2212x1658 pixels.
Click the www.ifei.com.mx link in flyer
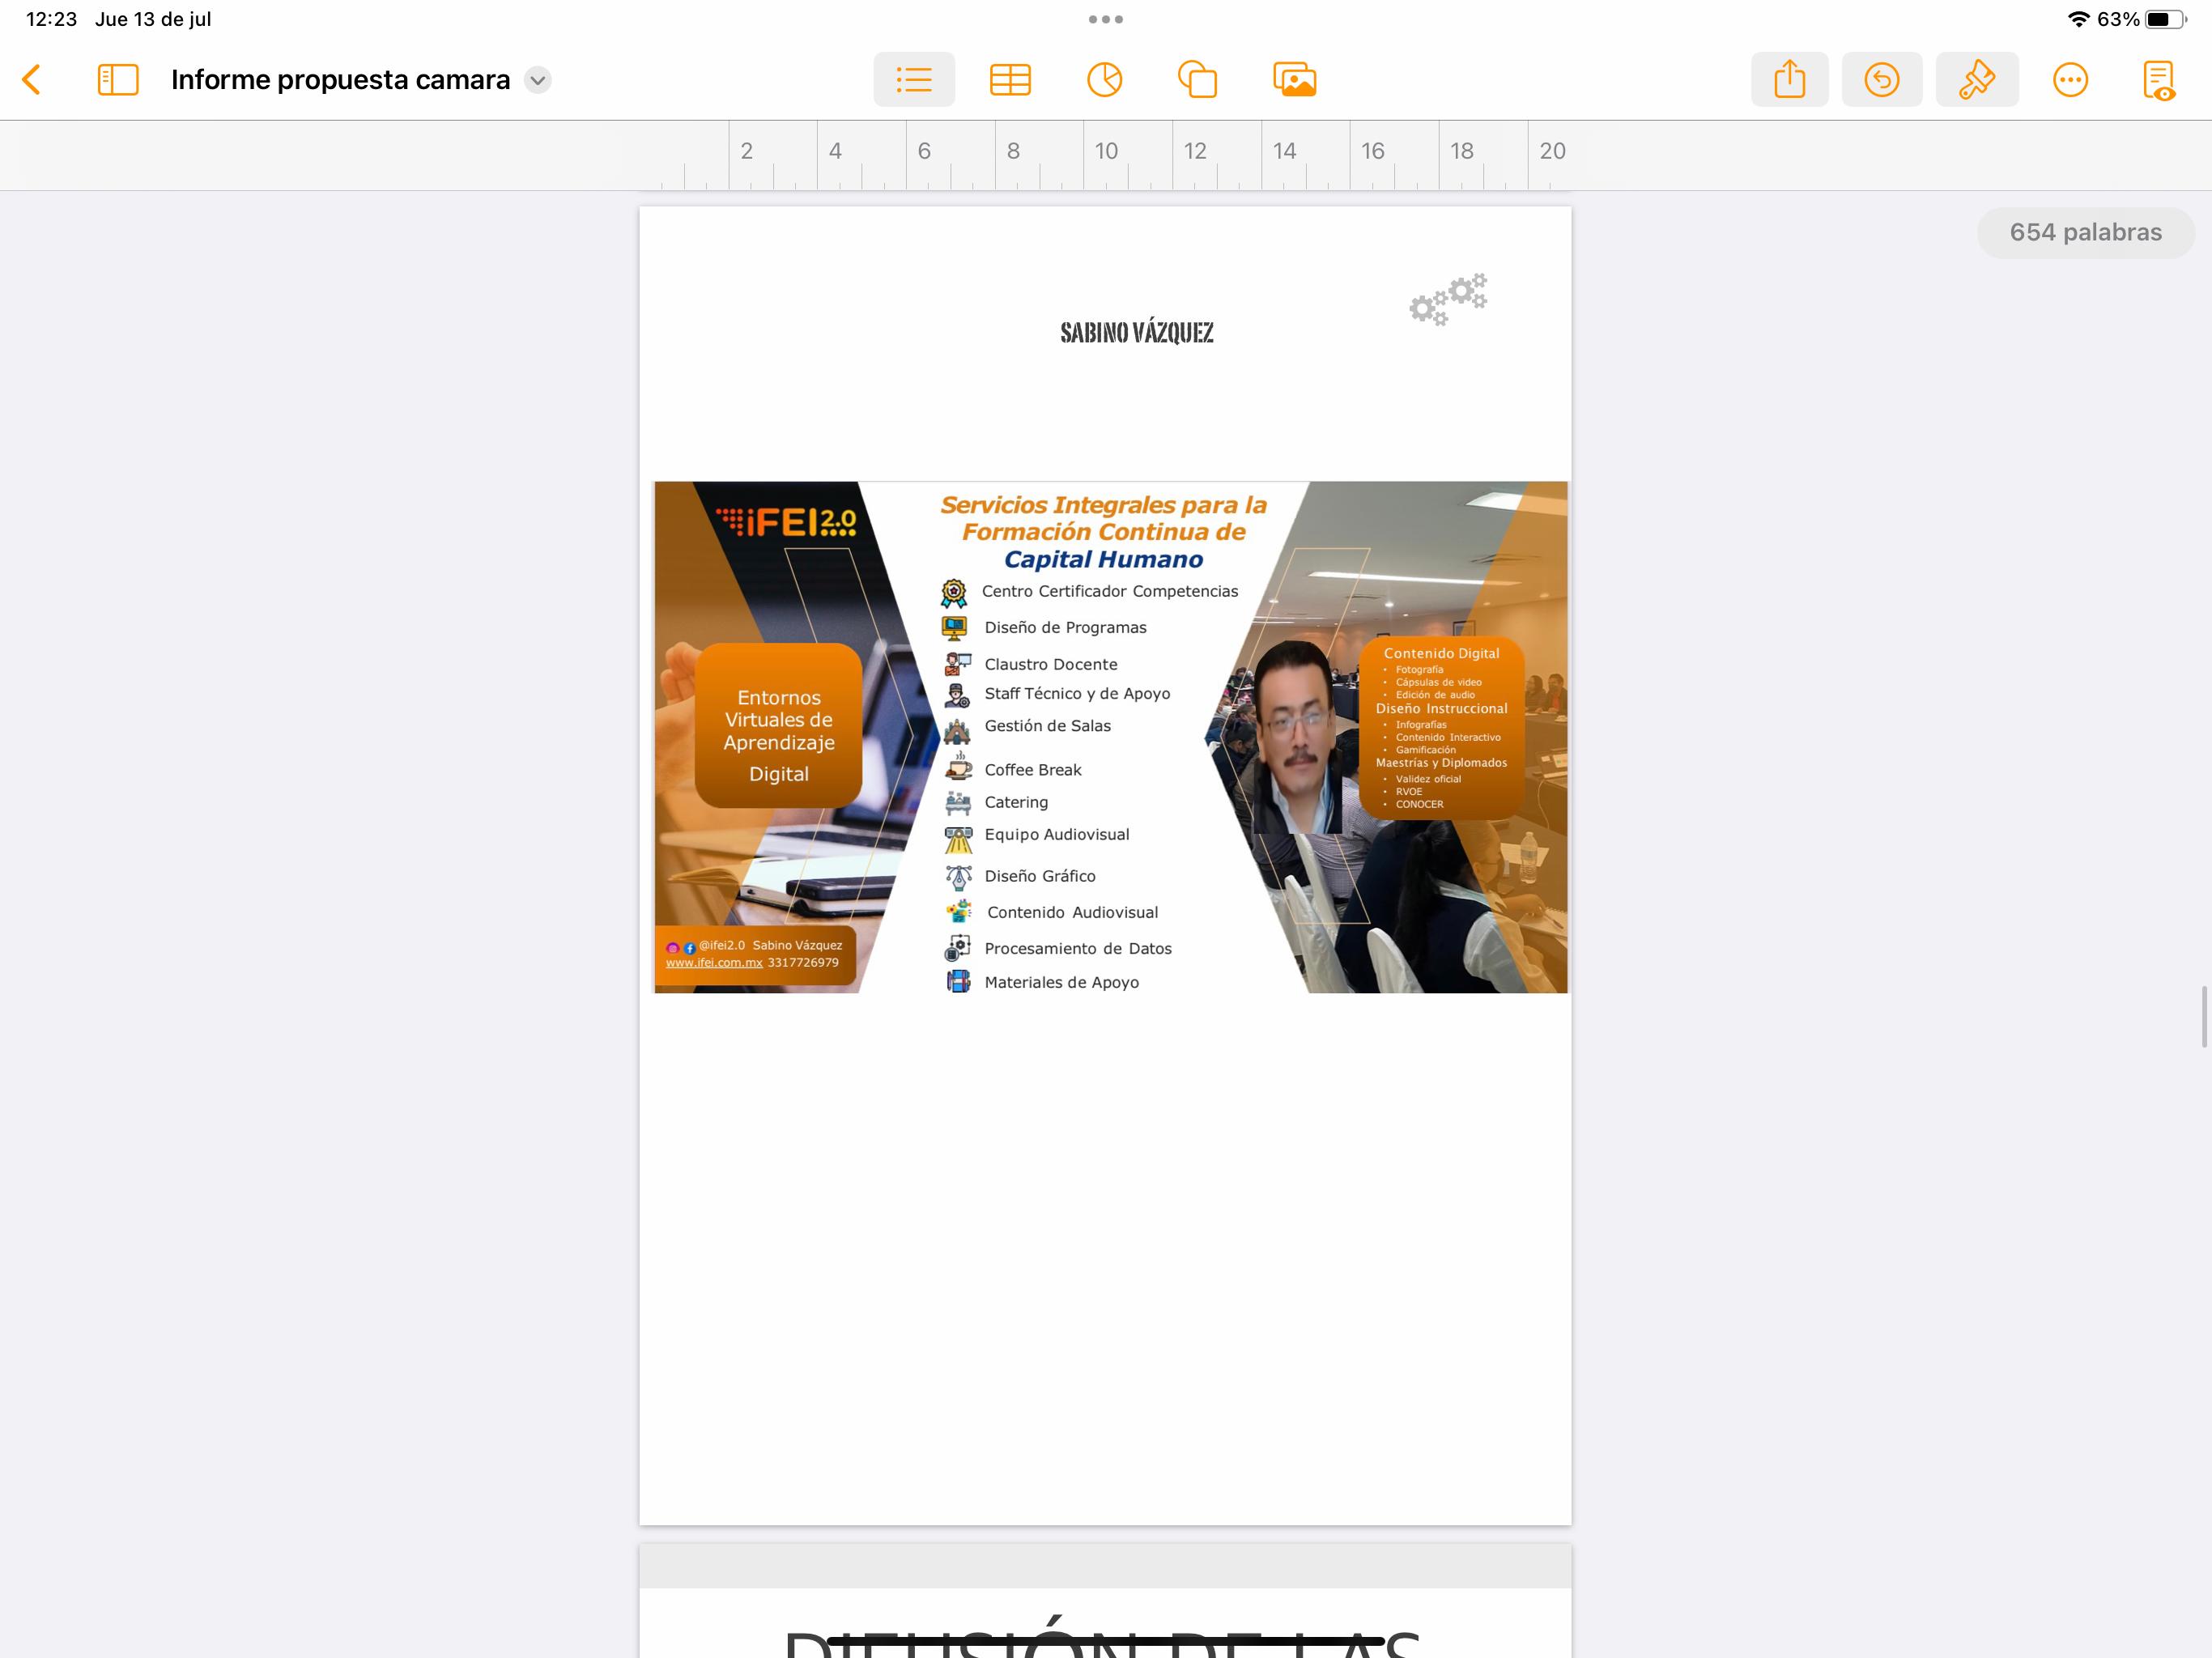pyautogui.click(x=714, y=963)
